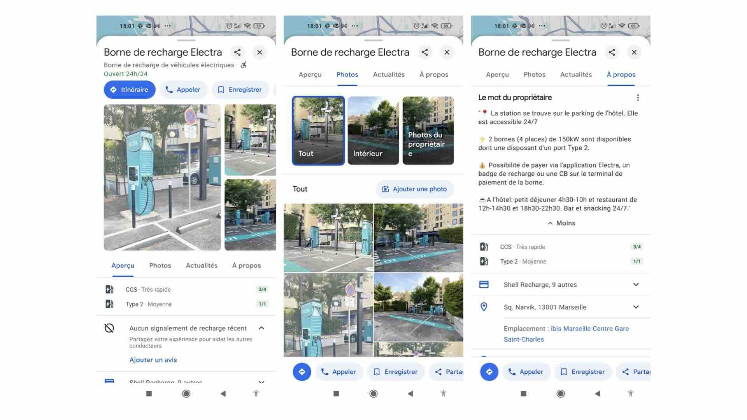Tap the 3/4 CCS availability badge right screen

637,247
